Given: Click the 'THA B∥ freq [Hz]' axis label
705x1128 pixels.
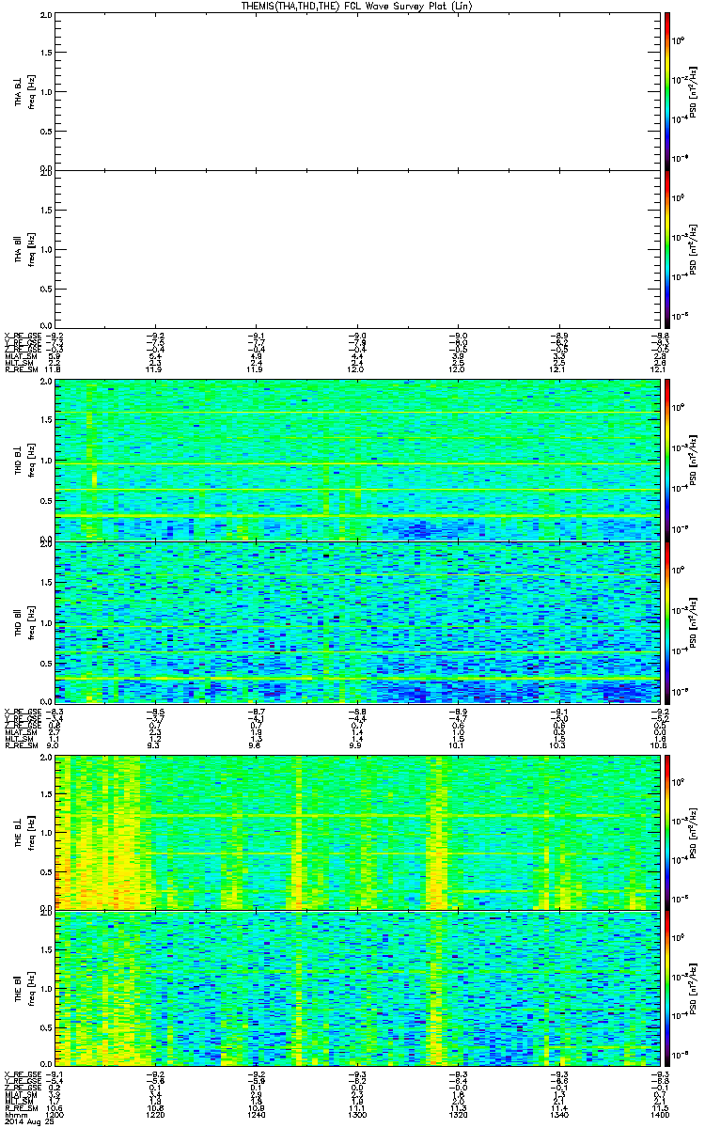Looking at the screenshot, I should pos(23,248).
